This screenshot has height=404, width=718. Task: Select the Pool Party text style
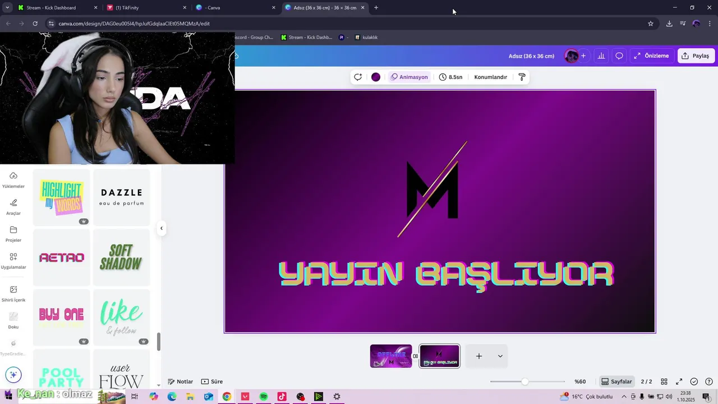click(x=62, y=369)
